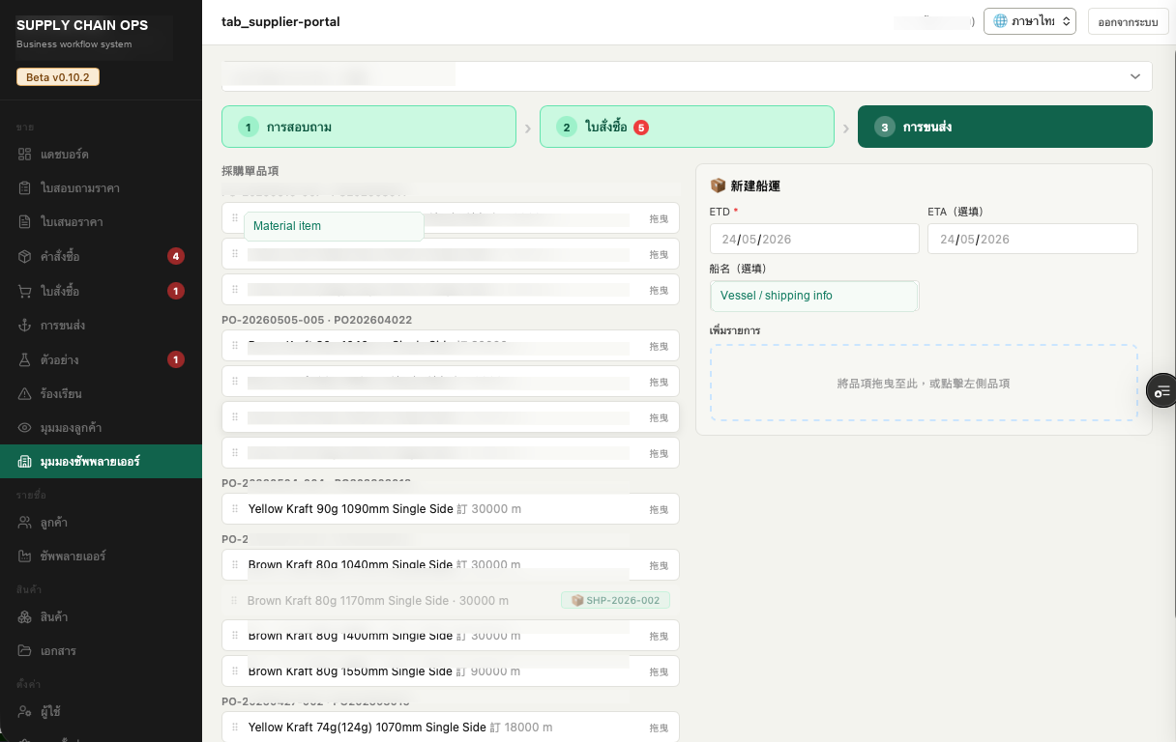Click the คำสั่งซื้อ box icon
The width and height of the screenshot is (1176, 742).
point(25,256)
